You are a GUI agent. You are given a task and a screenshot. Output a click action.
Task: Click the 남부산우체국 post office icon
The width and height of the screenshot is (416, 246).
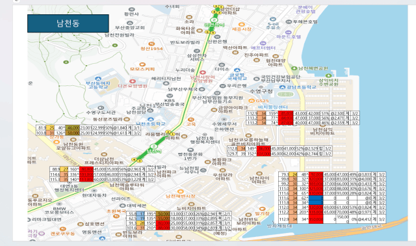pyautogui.click(x=202, y=89)
